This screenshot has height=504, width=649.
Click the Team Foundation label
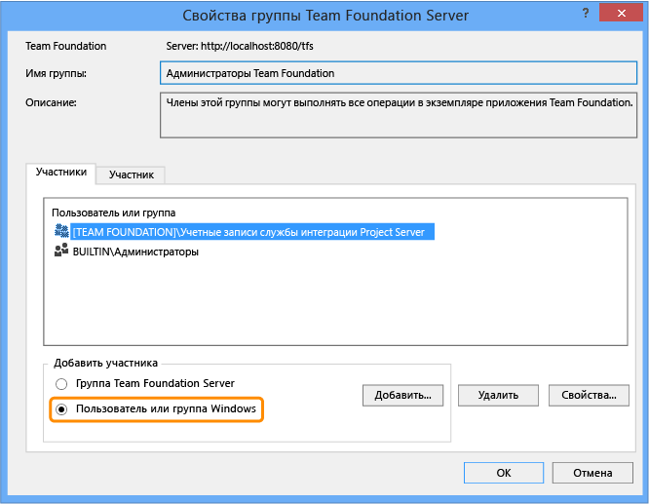point(66,46)
